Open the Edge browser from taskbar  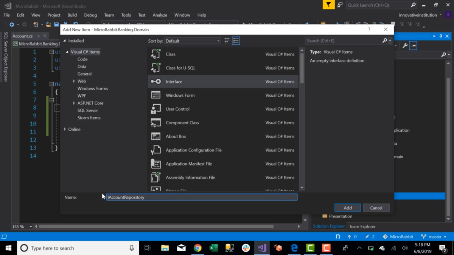click(294, 248)
